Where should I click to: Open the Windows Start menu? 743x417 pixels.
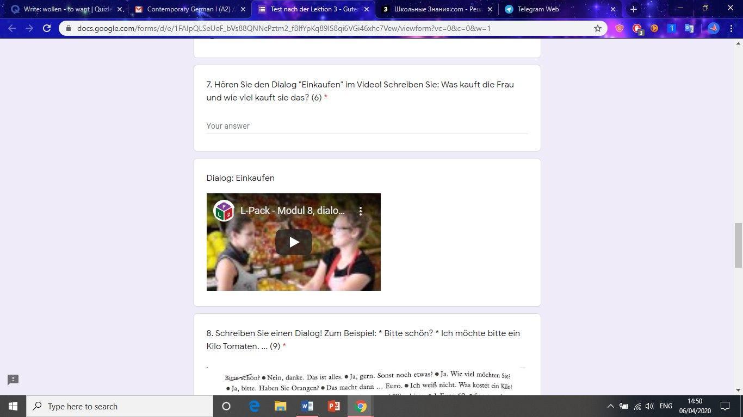coord(13,406)
